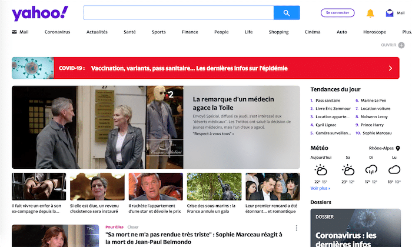The image size is (412, 247).
Task: Open the notifications bell
Action: point(370,13)
